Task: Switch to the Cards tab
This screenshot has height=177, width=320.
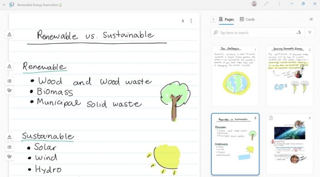Action: pyautogui.click(x=247, y=19)
